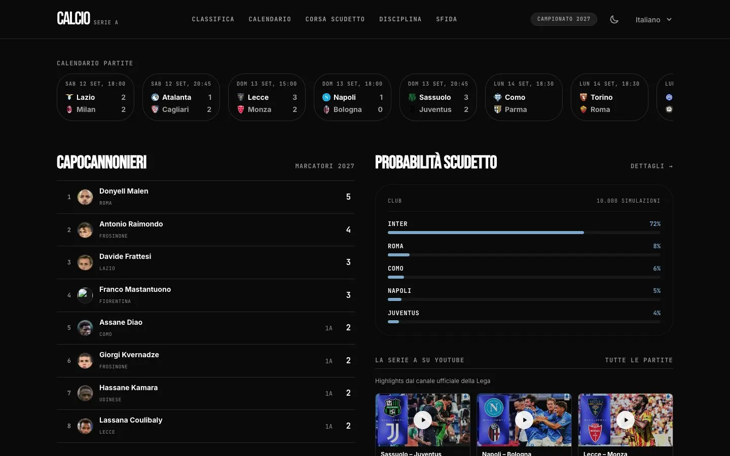Select Disciplina in the top navigation

point(400,19)
